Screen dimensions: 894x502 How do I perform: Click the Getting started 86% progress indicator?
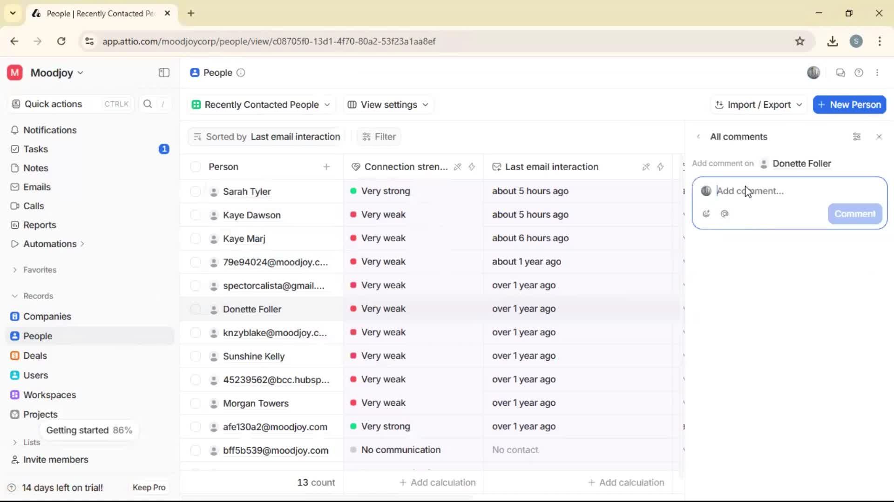89,430
